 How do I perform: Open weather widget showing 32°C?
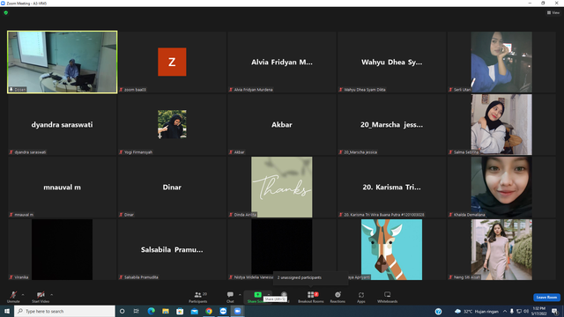pyautogui.click(x=477, y=311)
